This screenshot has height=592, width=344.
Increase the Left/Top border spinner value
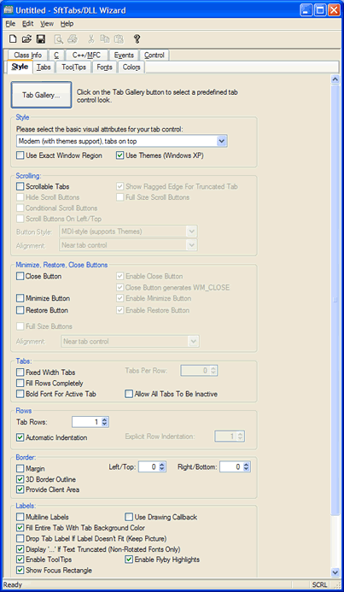pos(162,465)
